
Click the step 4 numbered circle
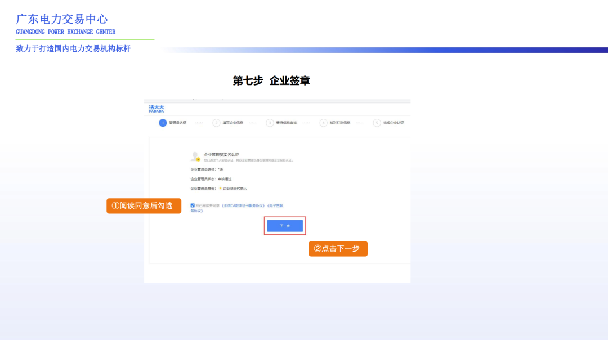coord(323,123)
